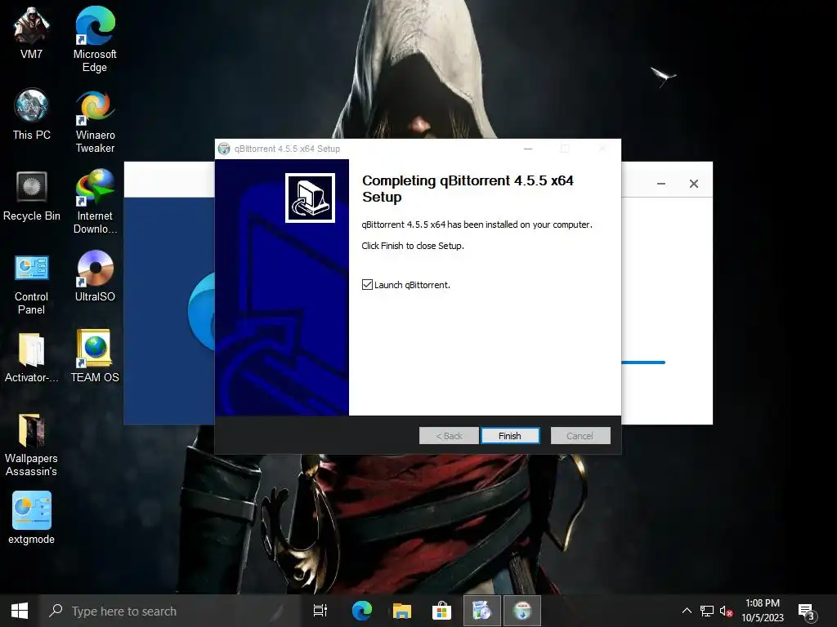The height and width of the screenshot is (627, 837).
Task: Switch to the installer disc taskbar item
Action: [x=482, y=611]
